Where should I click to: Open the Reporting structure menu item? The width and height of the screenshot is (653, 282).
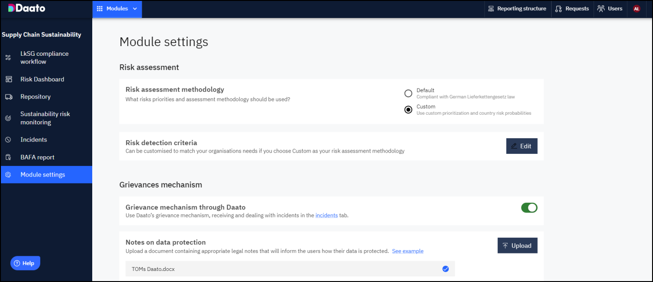coord(517,9)
